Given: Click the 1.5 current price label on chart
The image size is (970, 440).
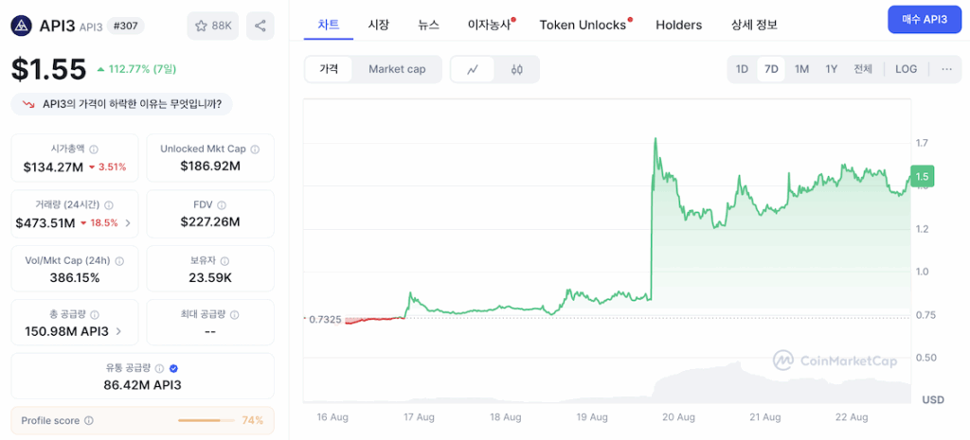Looking at the screenshot, I should (x=923, y=176).
